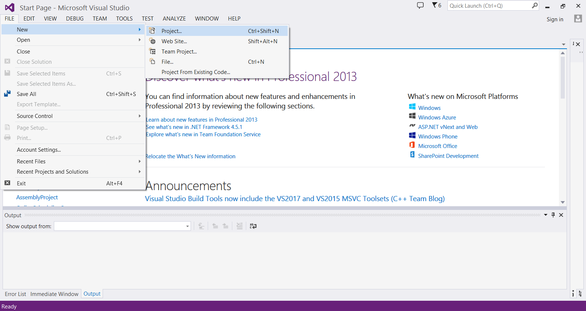Open See what's new in .NET Framework 4.5.1
This screenshot has height=311, width=586.
[194, 127]
